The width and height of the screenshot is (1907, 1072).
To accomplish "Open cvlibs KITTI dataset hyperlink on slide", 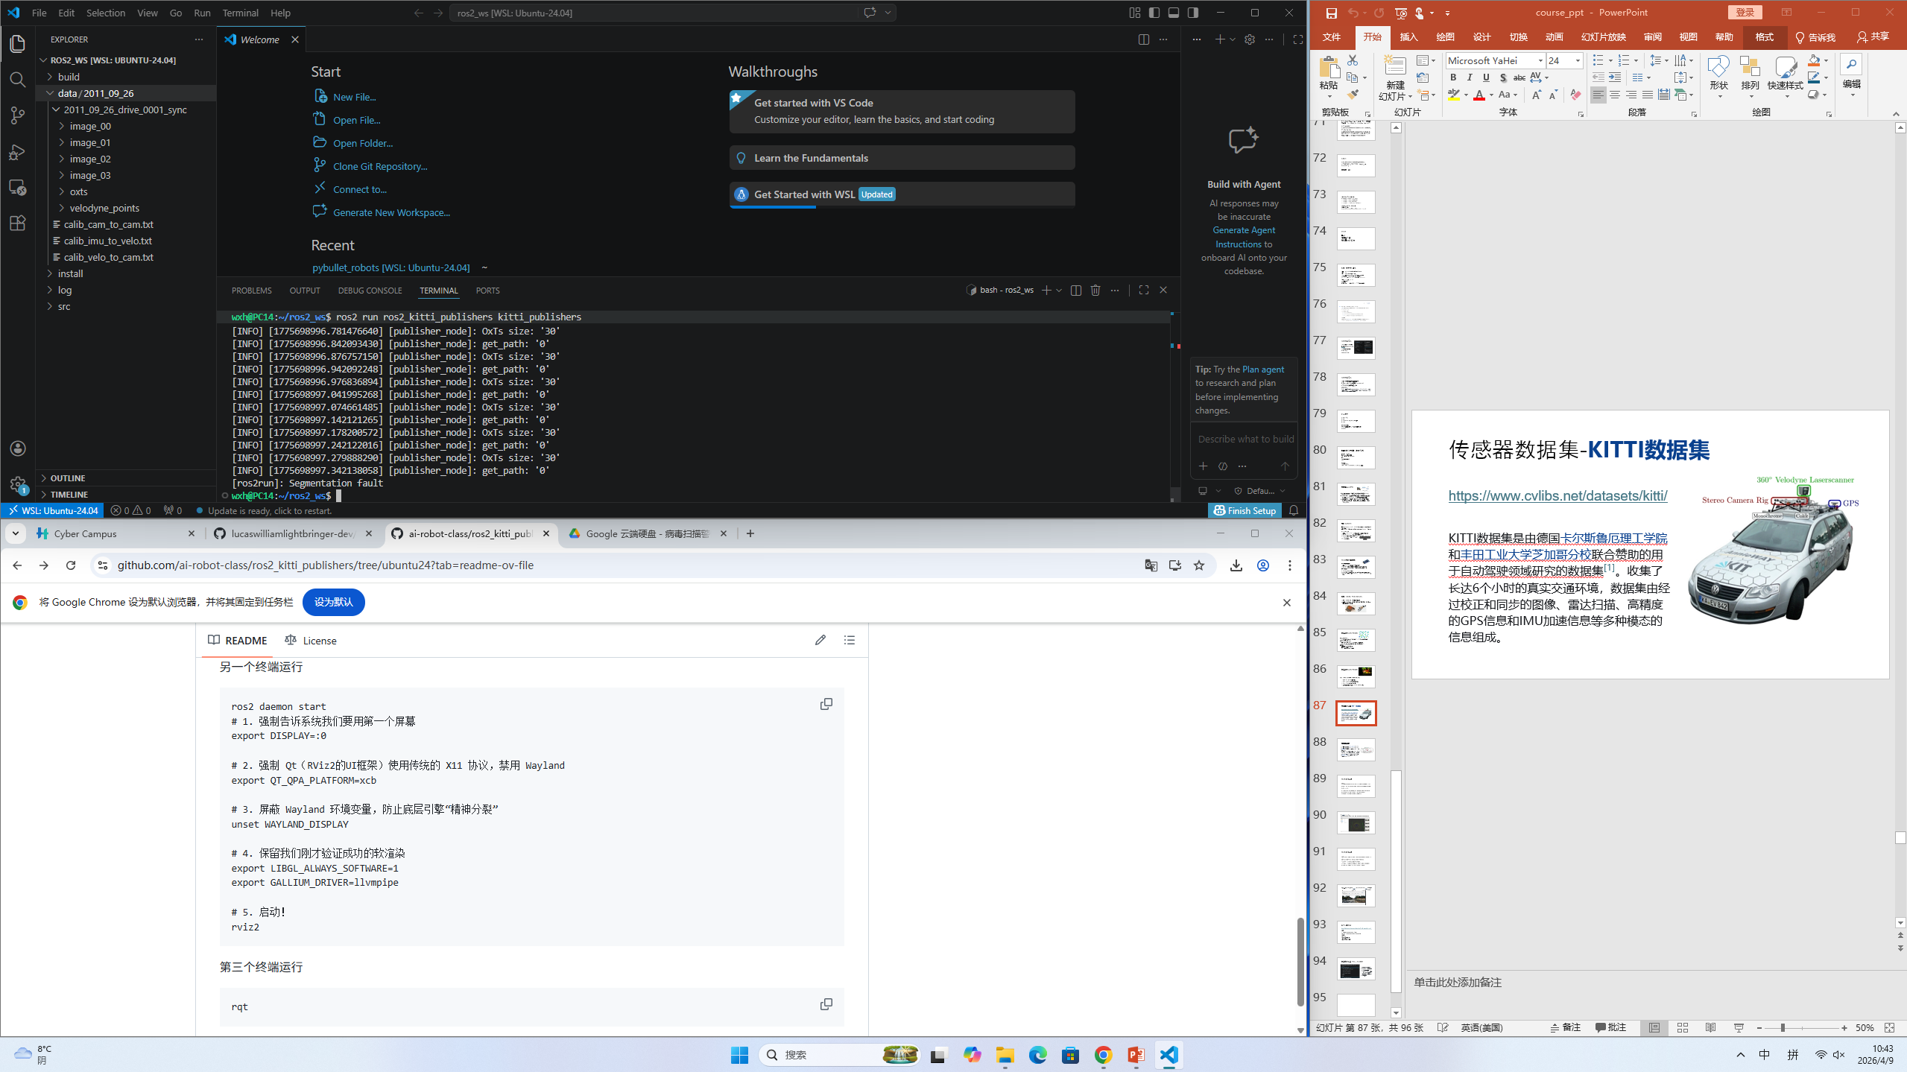I will [1557, 495].
